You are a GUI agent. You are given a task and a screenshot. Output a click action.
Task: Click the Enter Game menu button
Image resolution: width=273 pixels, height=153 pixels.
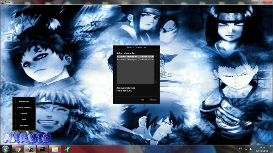click(x=24, y=102)
